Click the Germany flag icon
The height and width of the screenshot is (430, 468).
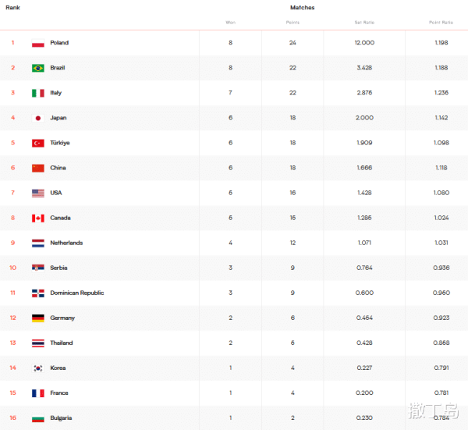tap(38, 318)
